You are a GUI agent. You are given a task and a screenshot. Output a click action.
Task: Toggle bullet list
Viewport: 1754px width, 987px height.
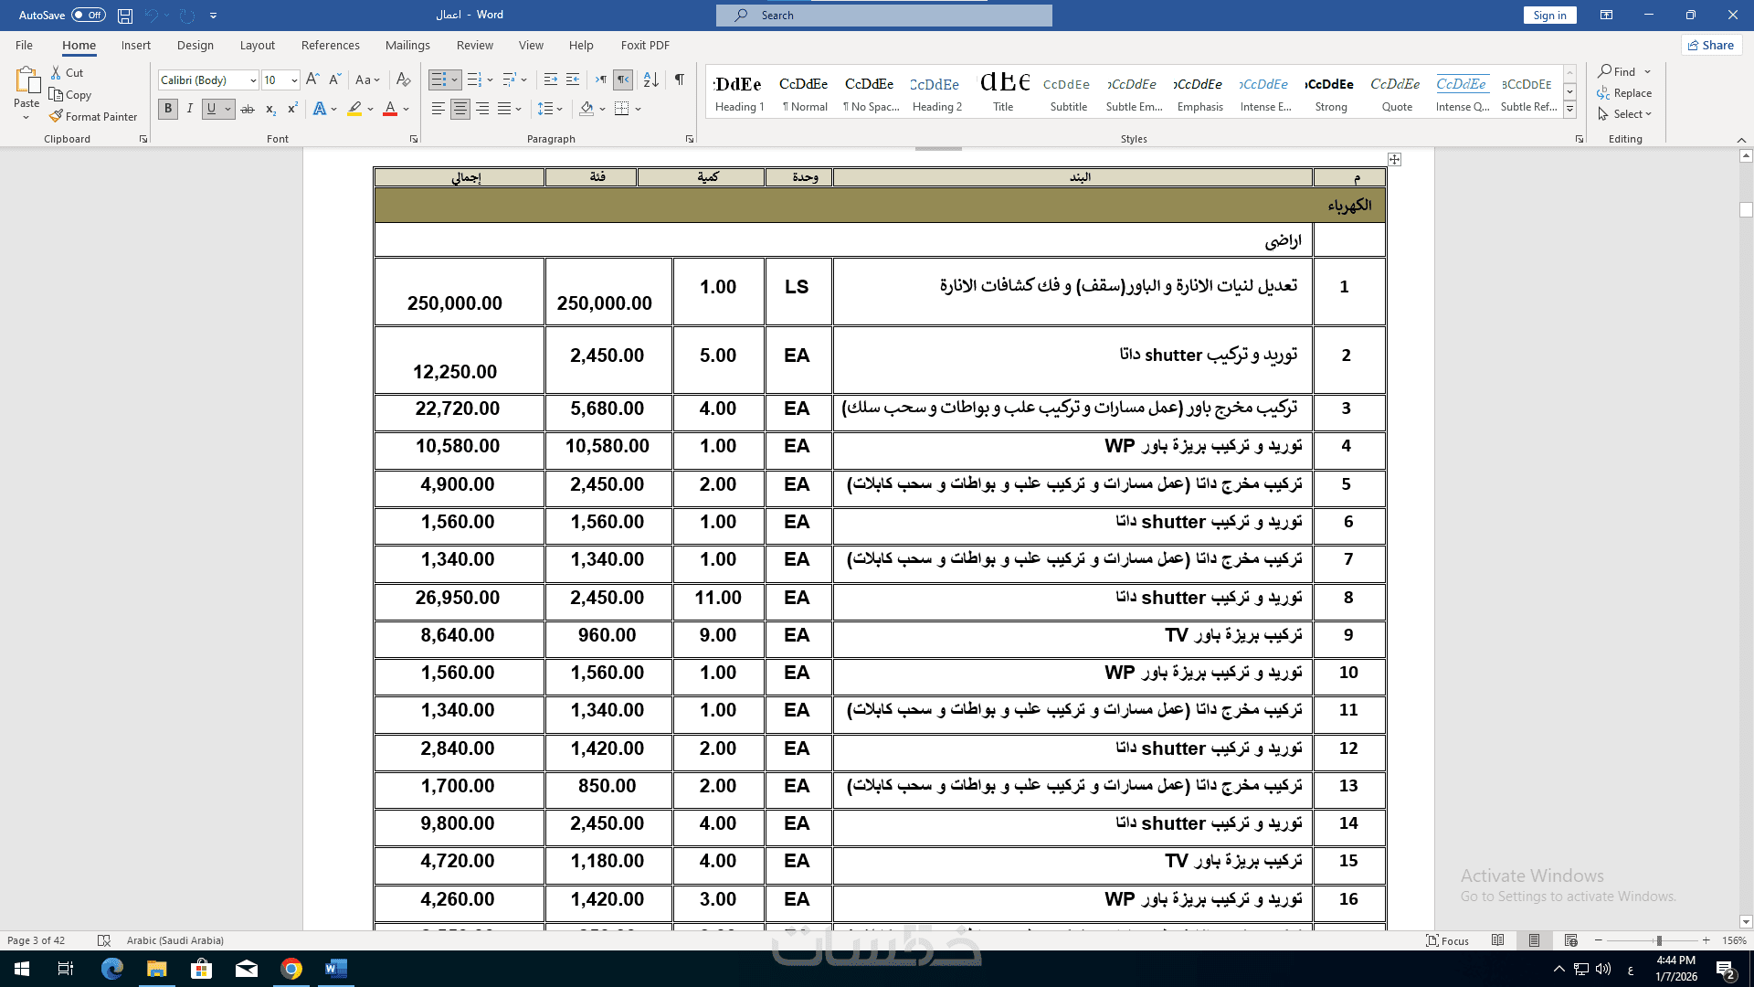point(438,80)
